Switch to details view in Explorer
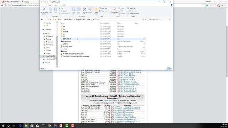Viewport: 228px width, 128px height. pyautogui.click(x=169, y=69)
